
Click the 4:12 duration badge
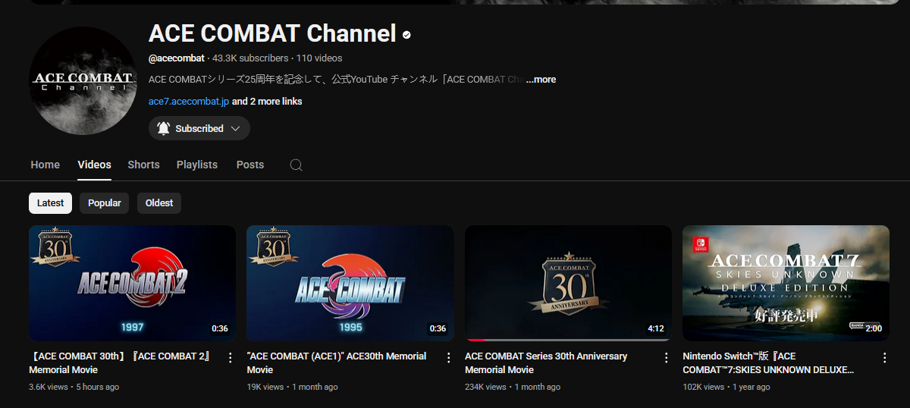click(656, 328)
